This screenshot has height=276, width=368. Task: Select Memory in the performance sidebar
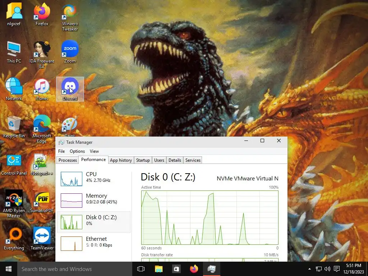94,201
